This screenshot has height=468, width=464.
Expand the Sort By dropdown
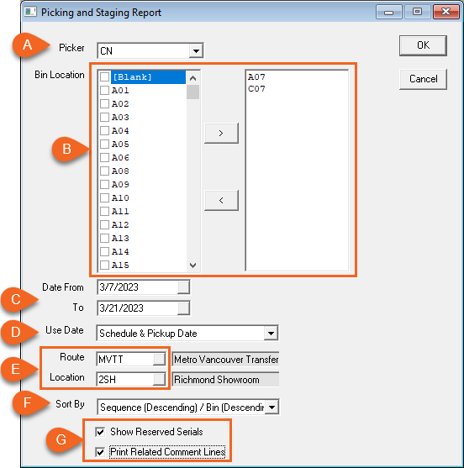point(272,408)
